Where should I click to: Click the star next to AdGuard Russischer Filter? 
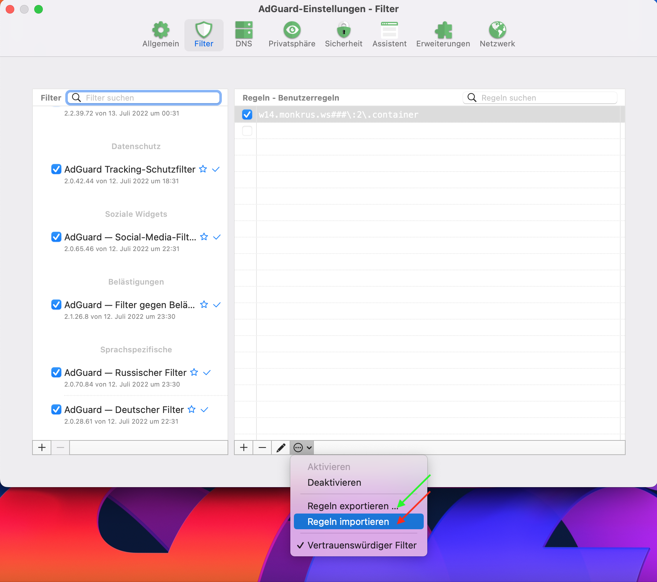194,372
